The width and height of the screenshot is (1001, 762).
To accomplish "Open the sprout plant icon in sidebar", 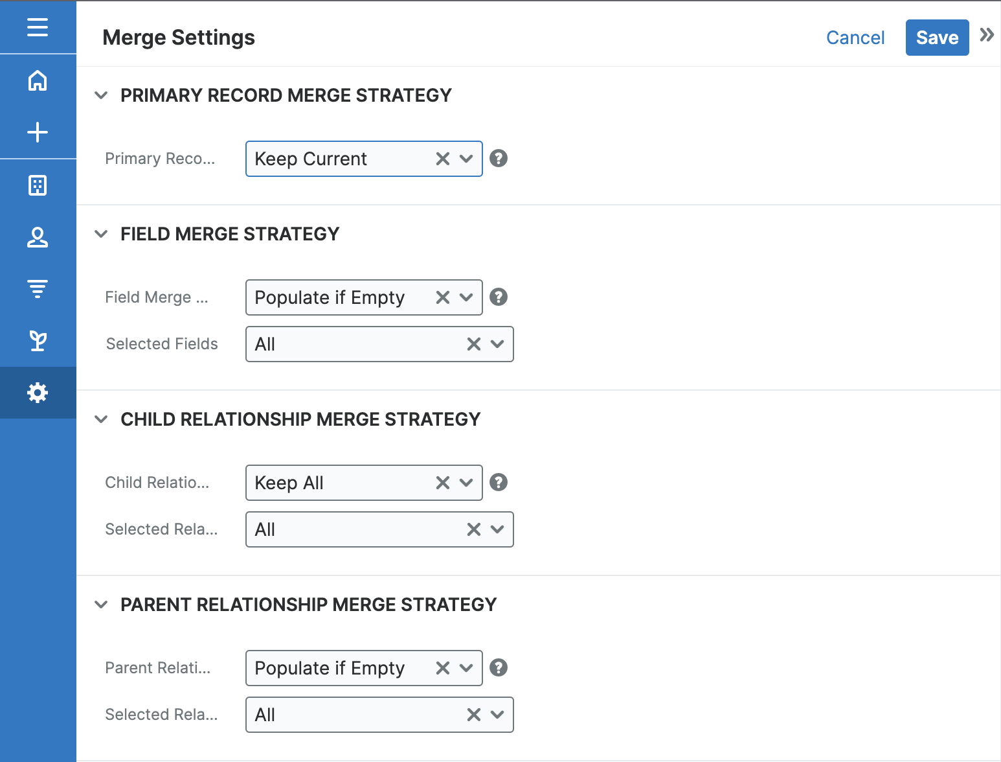I will [38, 340].
